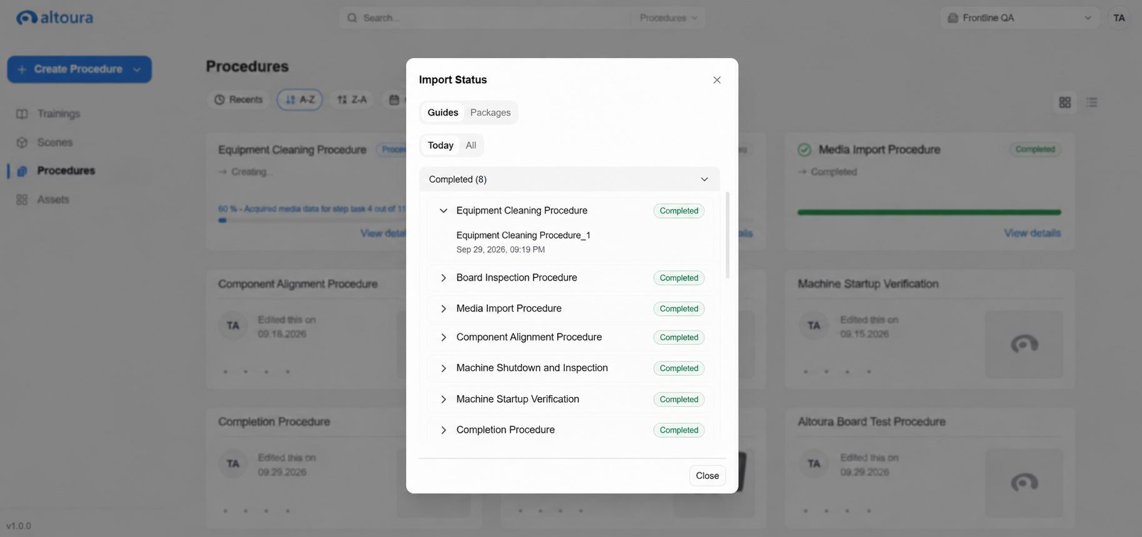The height and width of the screenshot is (537, 1142).
Task: Sort procedures Z-A
Action: click(352, 100)
